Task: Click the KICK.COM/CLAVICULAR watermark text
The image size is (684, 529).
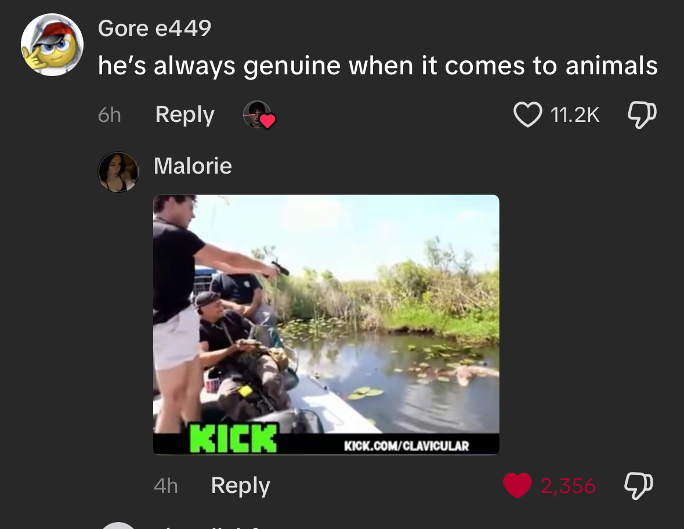Action: tap(406, 446)
